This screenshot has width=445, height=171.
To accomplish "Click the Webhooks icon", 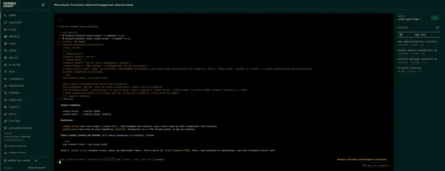I will pos(5,85).
